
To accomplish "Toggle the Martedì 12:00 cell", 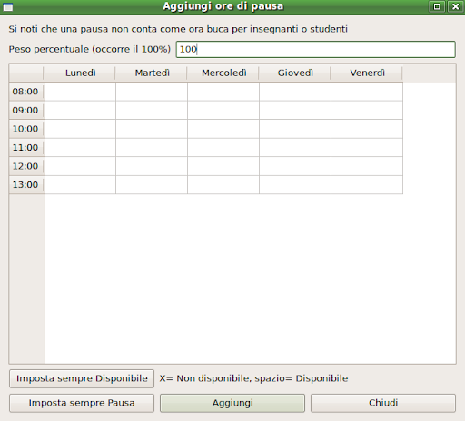I will point(152,166).
